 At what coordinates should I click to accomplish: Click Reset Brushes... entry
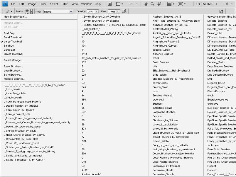pyautogui.click(x=13, y=67)
